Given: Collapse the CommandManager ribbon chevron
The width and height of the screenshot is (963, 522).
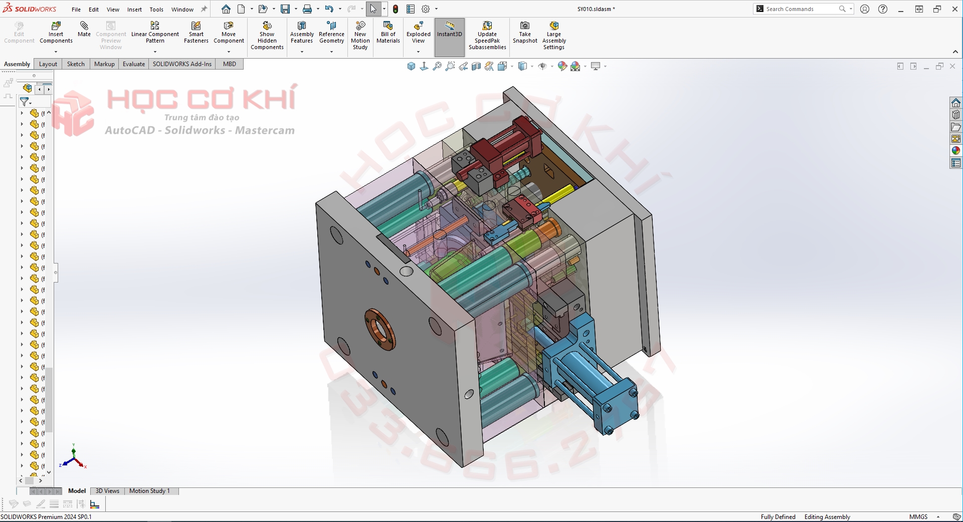Looking at the screenshot, I should (x=955, y=52).
